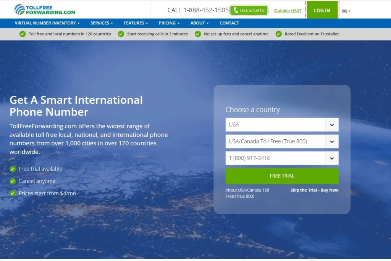Click the Free trial available text
Image resolution: width=391 pixels, height=261 pixels.
point(40,169)
